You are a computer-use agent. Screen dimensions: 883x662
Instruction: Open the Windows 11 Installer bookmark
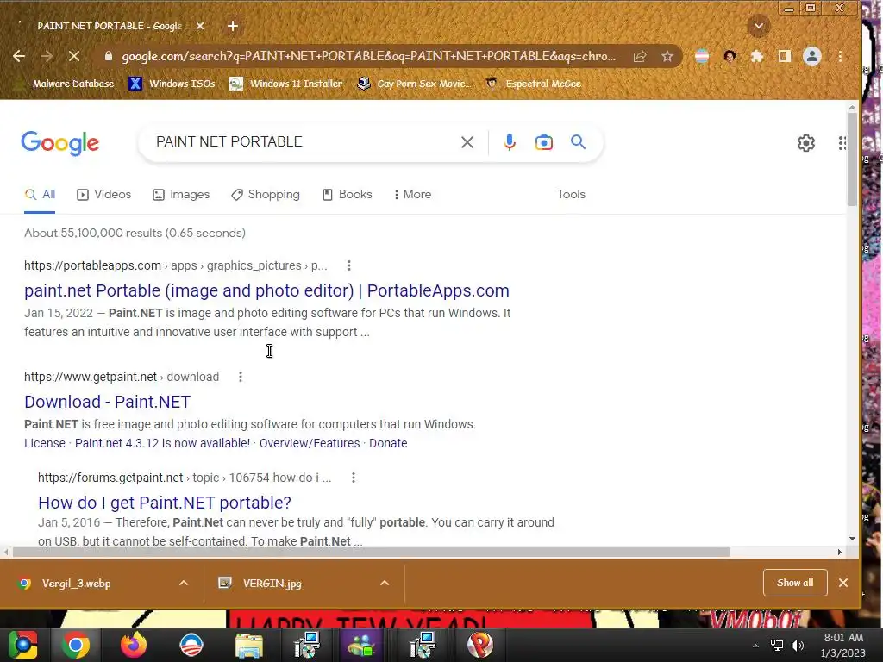[x=285, y=84]
